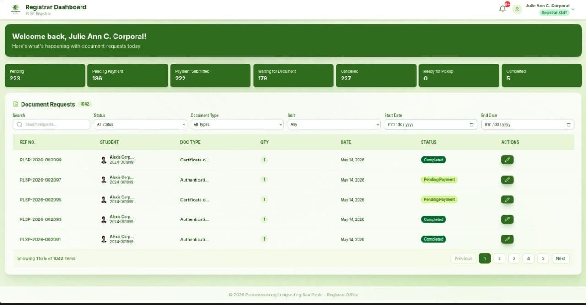Select the Waiting for Document card
Viewport: 586px width, 305px height.
(293, 75)
